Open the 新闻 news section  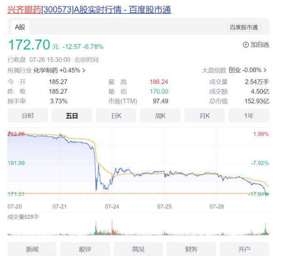pos(32,249)
